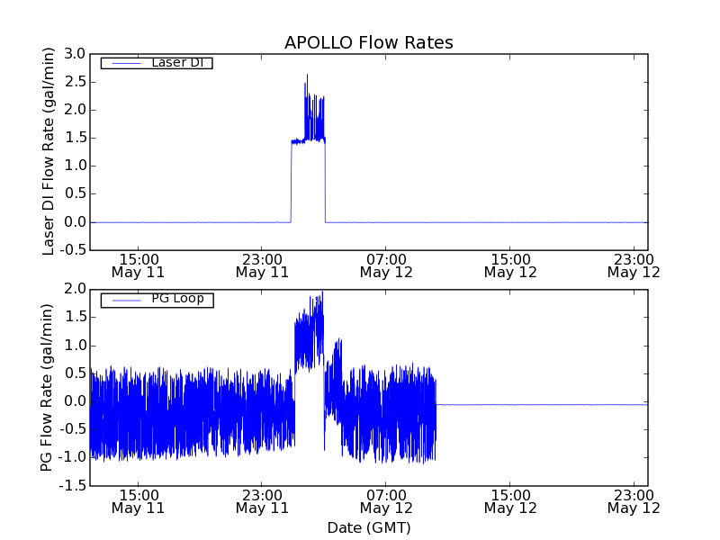720x540 pixels.
Task: Click '15:00 May 11' under the Laser DI plot
Action: point(139,265)
